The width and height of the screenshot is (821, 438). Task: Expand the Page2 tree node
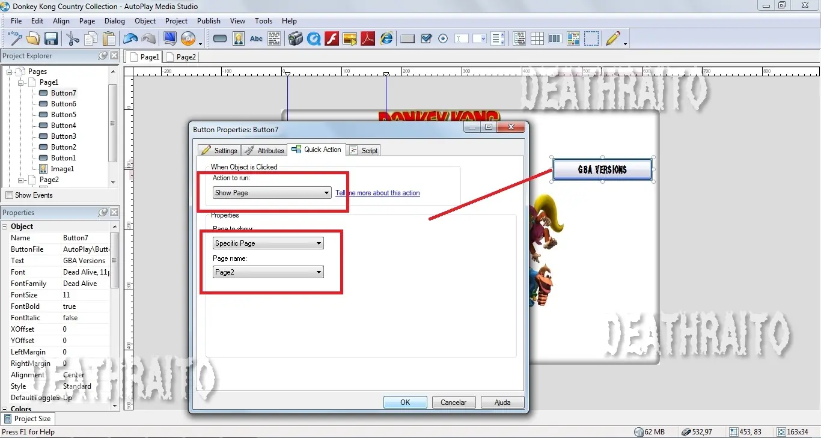point(20,180)
